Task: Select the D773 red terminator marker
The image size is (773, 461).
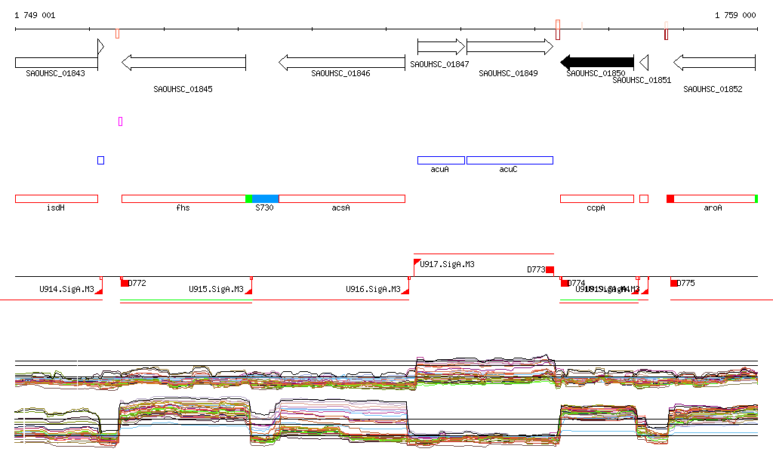Action: (x=550, y=270)
